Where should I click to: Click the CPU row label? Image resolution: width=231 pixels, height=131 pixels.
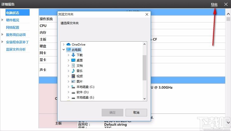[x=43, y=26]
